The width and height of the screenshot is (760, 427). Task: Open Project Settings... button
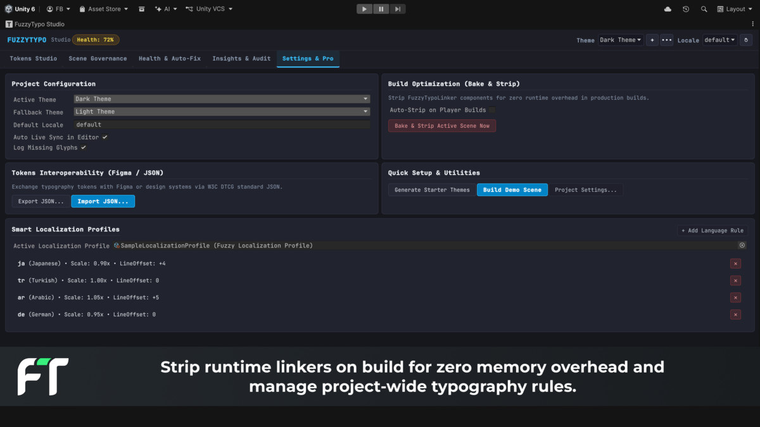pyautogui.click(x=586, y=190)
